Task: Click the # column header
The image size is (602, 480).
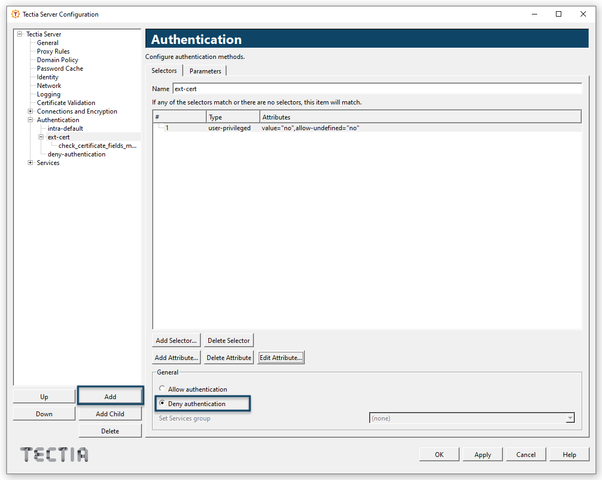Action: [179, 117]
